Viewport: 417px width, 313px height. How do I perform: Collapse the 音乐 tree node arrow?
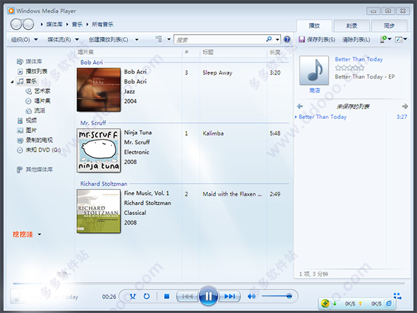(x=13, y=81)
